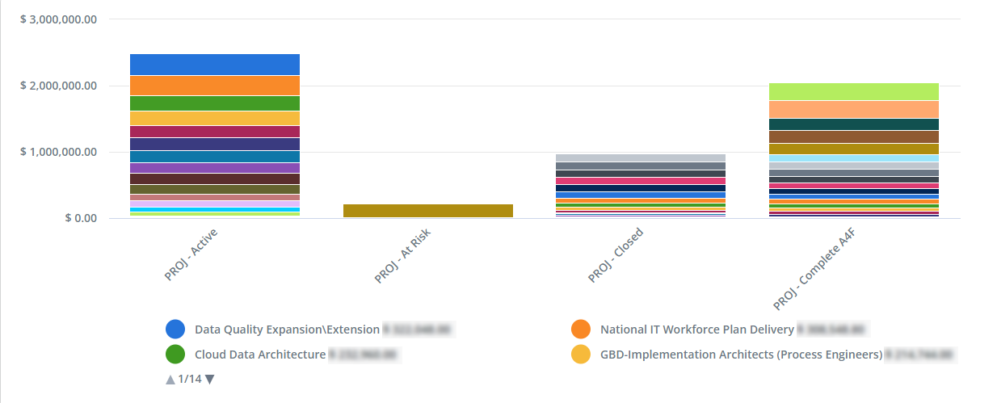Screen dimensions: 997x403
Task: Click the blue Data Quality Expansion legend circle
Action: pyautogui.click(x=175, y=330)
